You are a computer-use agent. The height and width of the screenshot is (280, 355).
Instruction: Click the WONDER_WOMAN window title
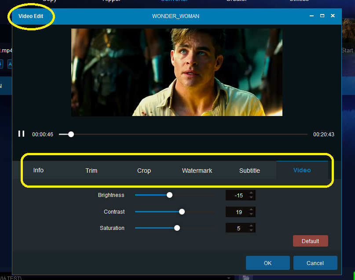(x=176, y=16)
